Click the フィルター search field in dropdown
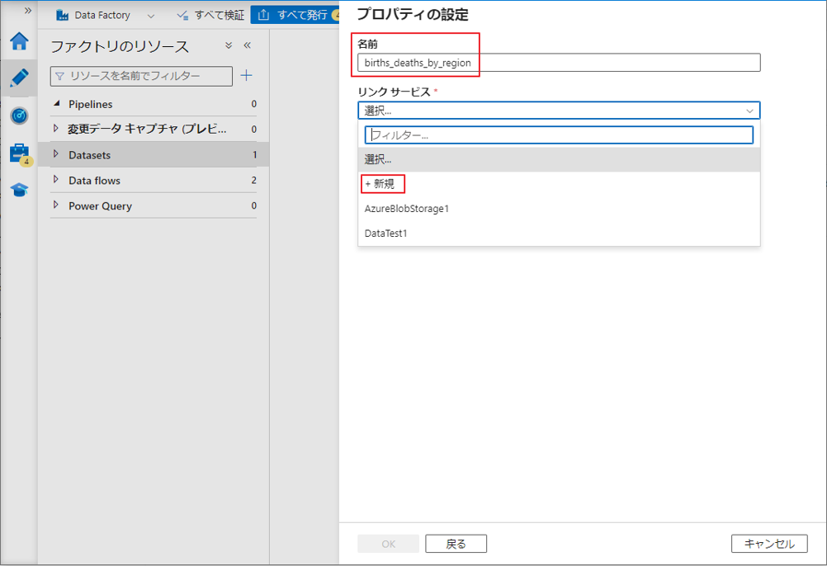827x566 pixels. pyautogui.click(x=559, y=135)
